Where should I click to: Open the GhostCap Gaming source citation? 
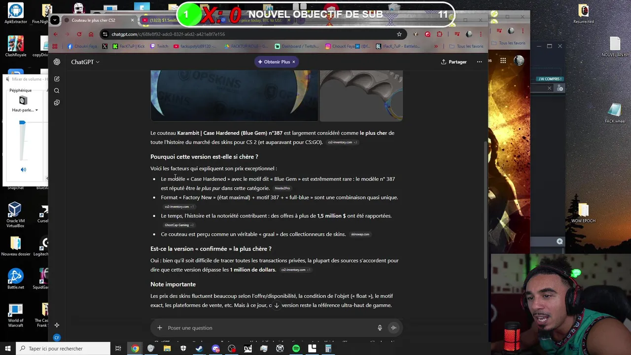[x=179, y=225]
